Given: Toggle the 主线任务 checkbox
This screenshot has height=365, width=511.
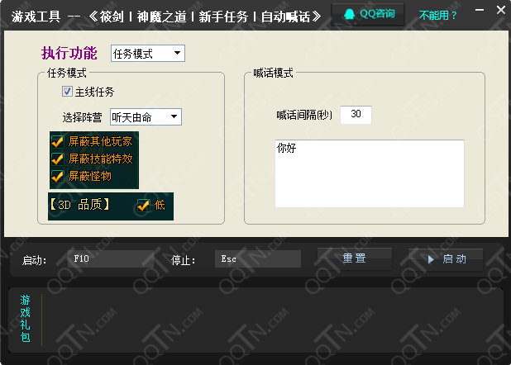Looking at the screenshot, I should point(68,92).
